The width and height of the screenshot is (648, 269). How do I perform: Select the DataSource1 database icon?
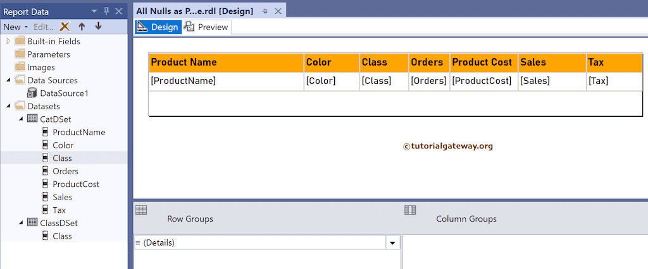click(32, 93)
